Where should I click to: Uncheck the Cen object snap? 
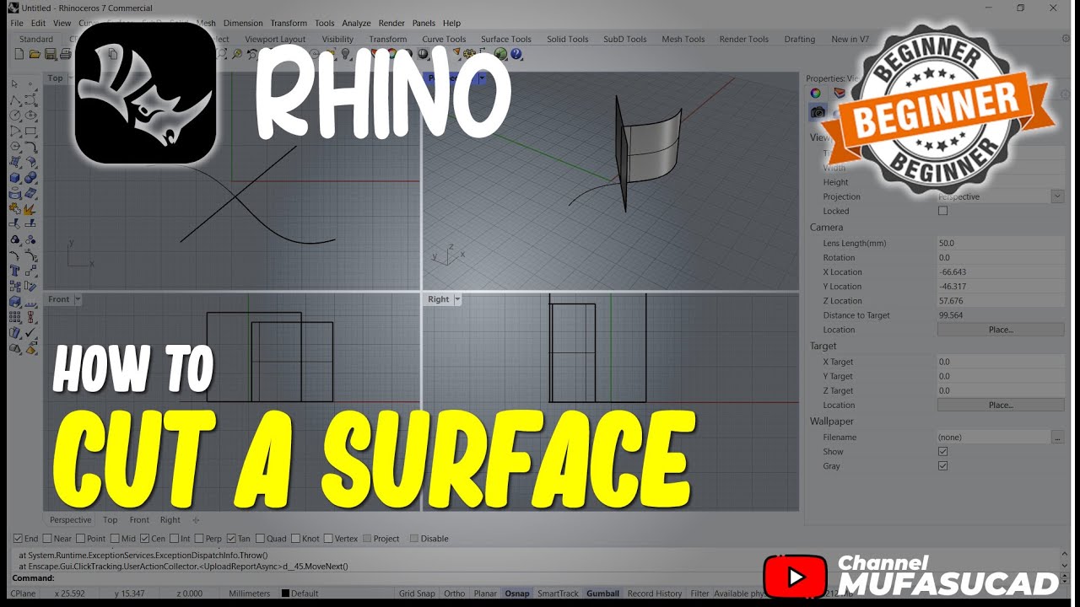tap(145, 539)
